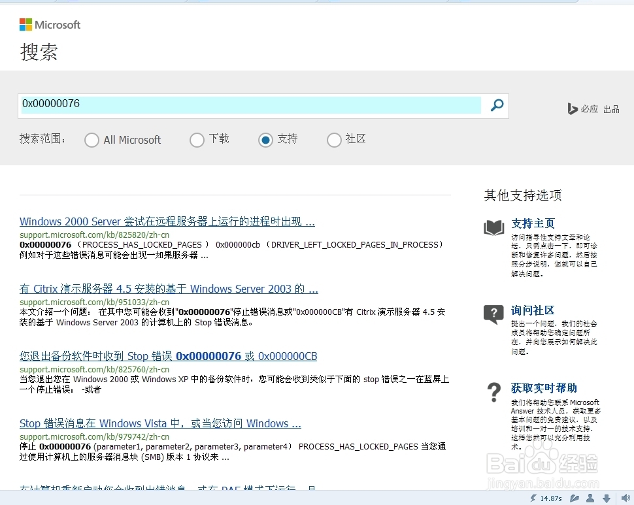Click URL support.microsoft.com/kb/825760/zh-cn
This screenshot has width=634, height=505.
94,369
